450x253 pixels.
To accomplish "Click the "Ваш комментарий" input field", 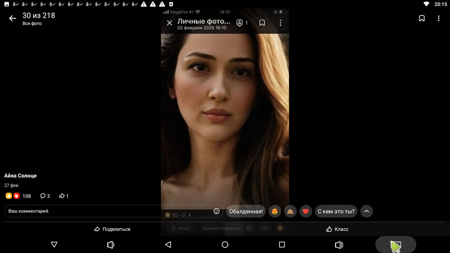I will coord(109,211).
